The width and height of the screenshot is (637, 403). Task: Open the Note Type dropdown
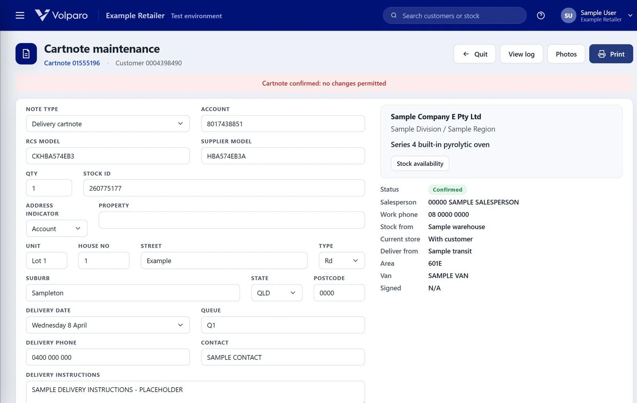(108, 123)
